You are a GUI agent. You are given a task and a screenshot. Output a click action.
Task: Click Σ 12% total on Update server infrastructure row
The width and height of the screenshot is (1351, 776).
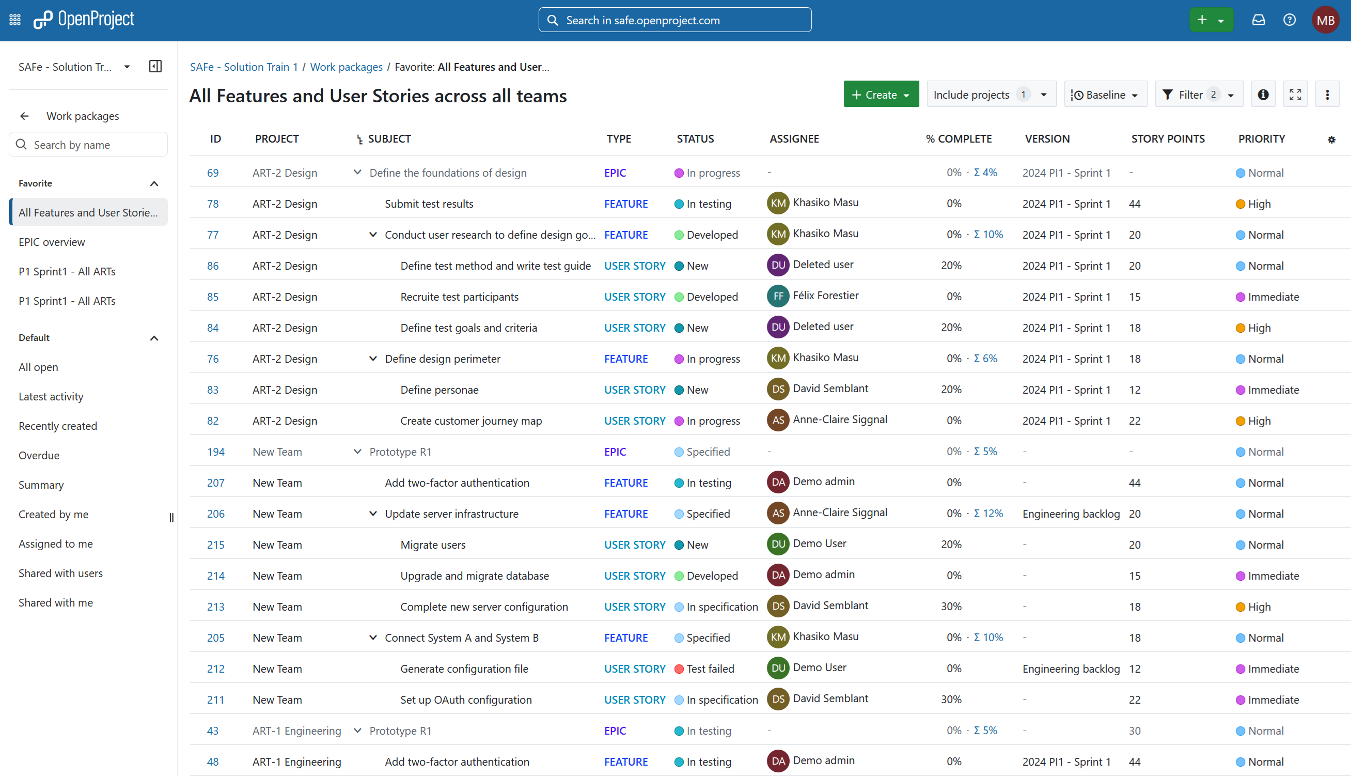pyautogui.click(x=988, y=513)
